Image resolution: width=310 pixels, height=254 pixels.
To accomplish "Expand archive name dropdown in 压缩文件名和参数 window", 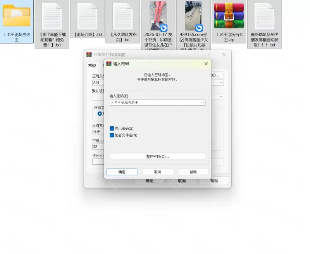I will click(x=221, y=83).
